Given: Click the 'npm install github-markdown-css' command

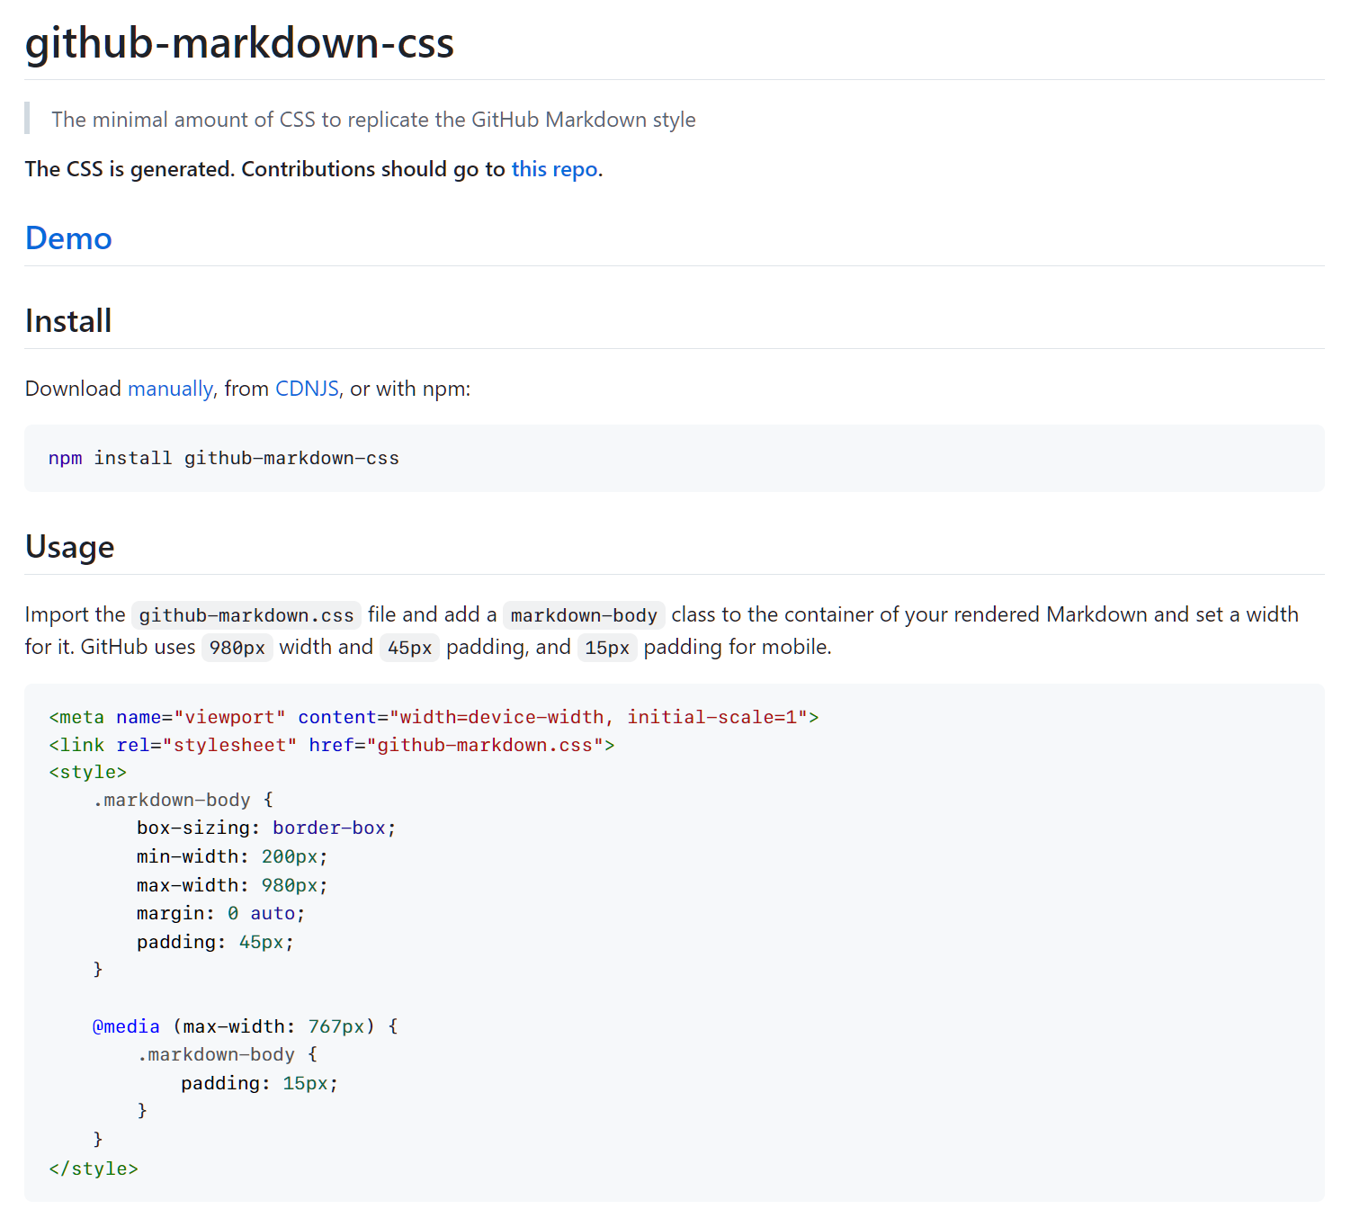Looking at the screenshot, I should pos(224,458).
